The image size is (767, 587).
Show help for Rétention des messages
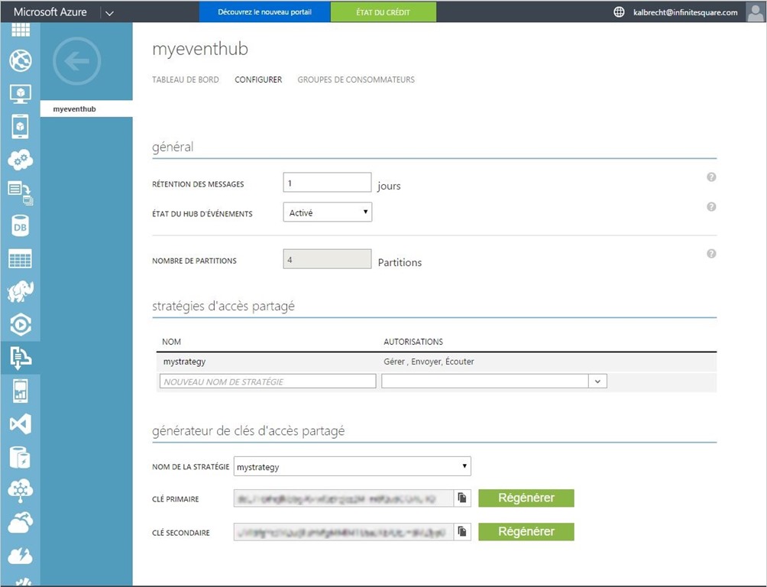click(x=711, y=177)
